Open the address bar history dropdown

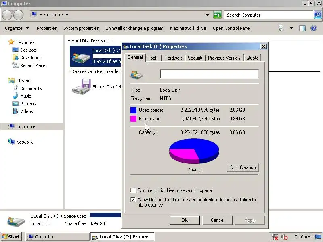[207, 15]
